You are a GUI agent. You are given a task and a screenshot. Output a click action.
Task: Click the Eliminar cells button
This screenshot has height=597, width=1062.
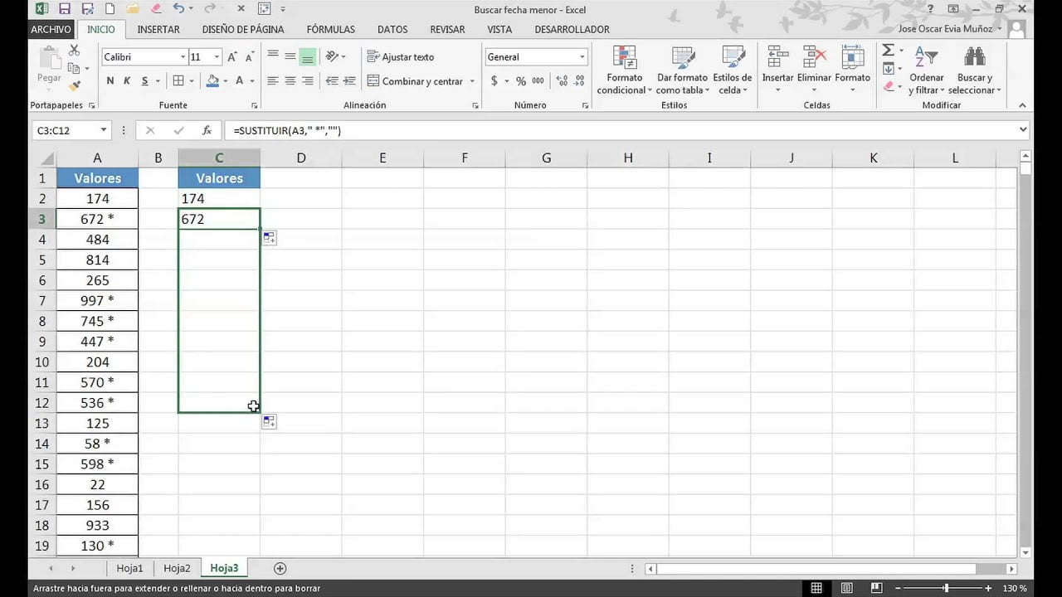814,70
